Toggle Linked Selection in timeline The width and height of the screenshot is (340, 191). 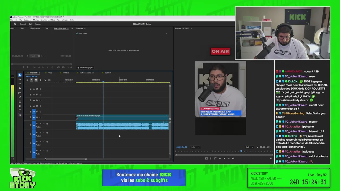tap(36, 80)
